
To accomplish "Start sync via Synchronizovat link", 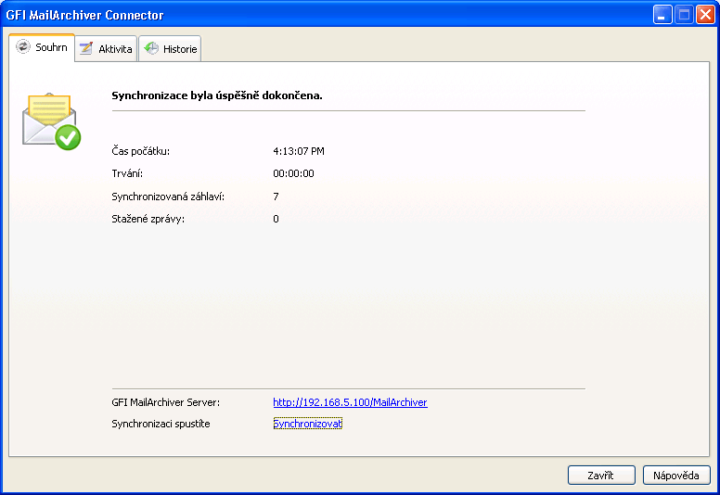I will pos(308,424).
